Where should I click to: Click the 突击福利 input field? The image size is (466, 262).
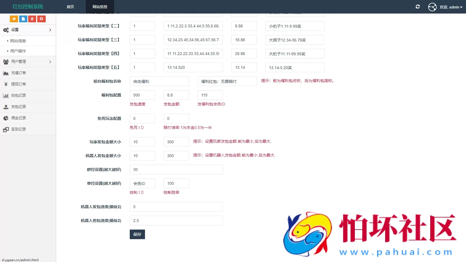click(159, 81)
